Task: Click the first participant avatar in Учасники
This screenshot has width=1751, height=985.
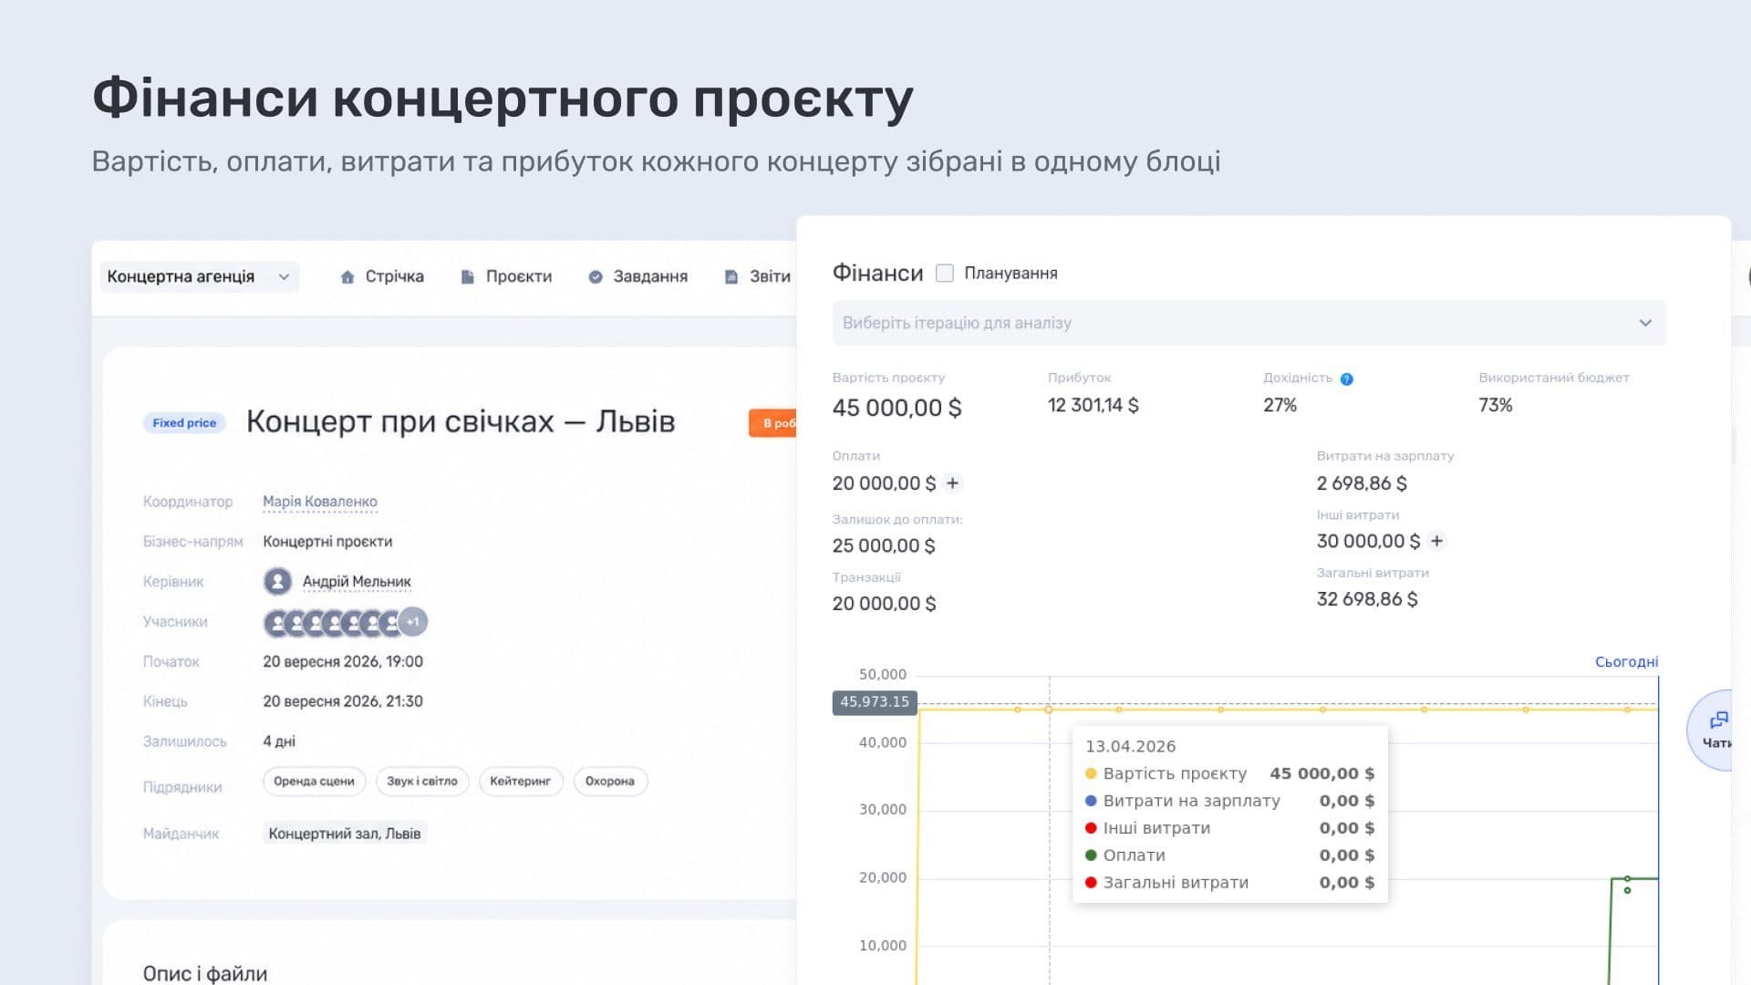Action: click(x=275, y=623)
